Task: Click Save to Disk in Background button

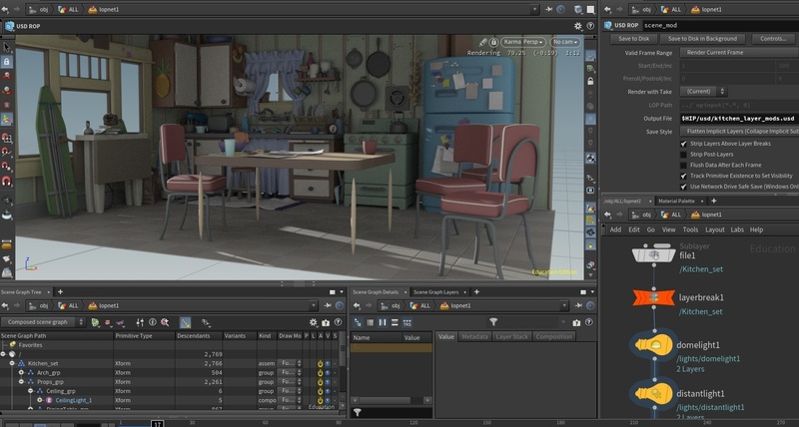Action: pyautogui.click(x=704, y=38)
